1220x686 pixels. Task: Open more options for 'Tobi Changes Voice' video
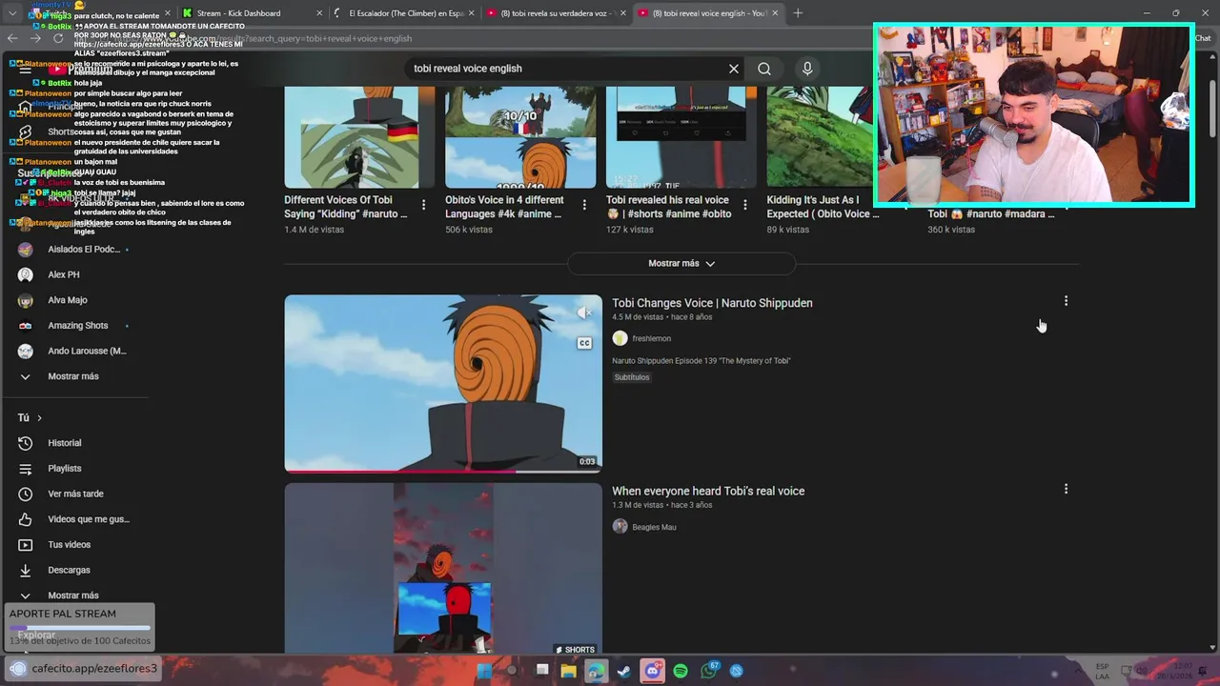(1066, 301)
